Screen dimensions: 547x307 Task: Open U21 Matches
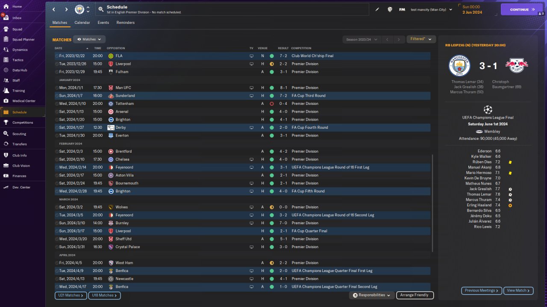point(71,295)
